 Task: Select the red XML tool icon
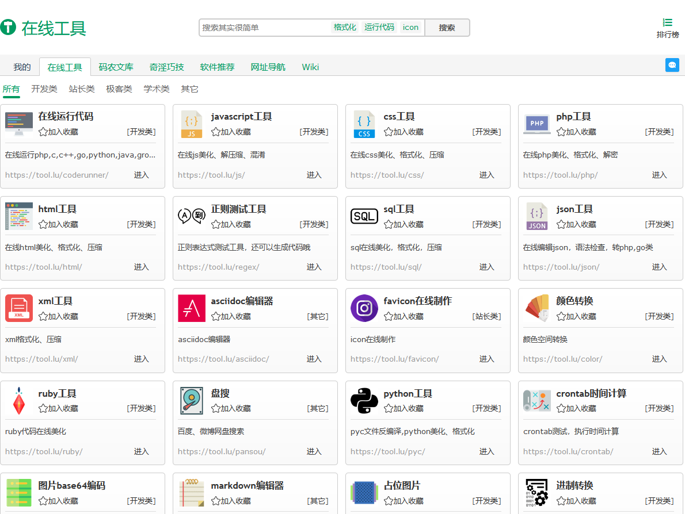tap(19, 308)
